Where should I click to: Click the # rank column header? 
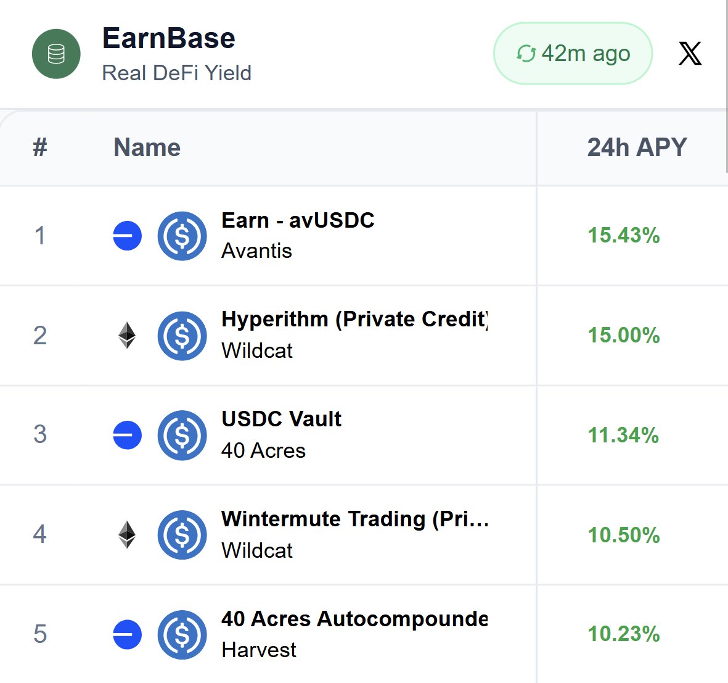[40, 147]
